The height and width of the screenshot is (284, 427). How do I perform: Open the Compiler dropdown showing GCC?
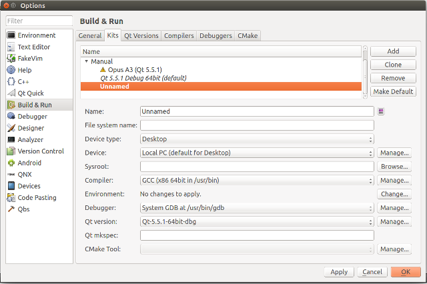[x=257, y=181]
